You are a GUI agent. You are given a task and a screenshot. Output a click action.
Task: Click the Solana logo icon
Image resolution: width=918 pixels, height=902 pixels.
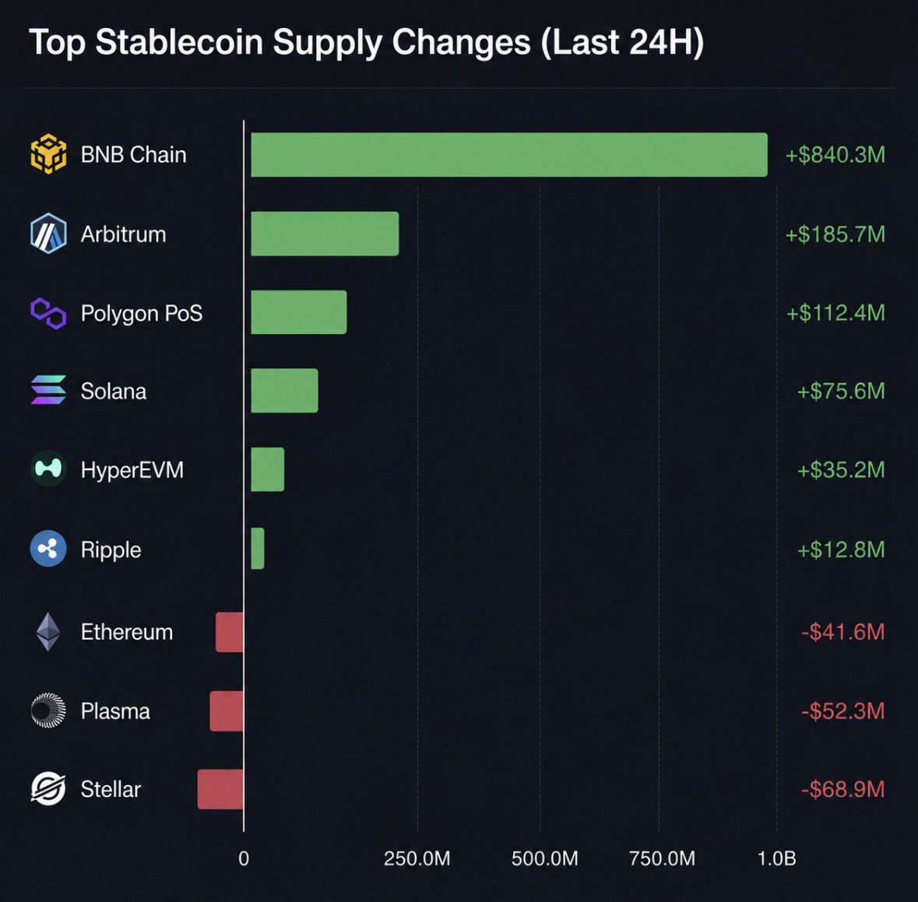48,390
